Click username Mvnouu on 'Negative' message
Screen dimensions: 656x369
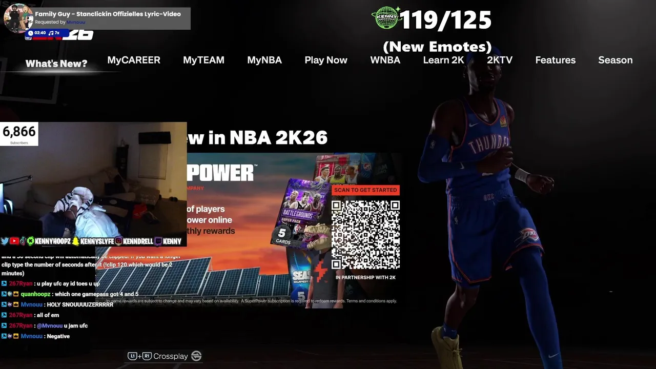(31, 336)
